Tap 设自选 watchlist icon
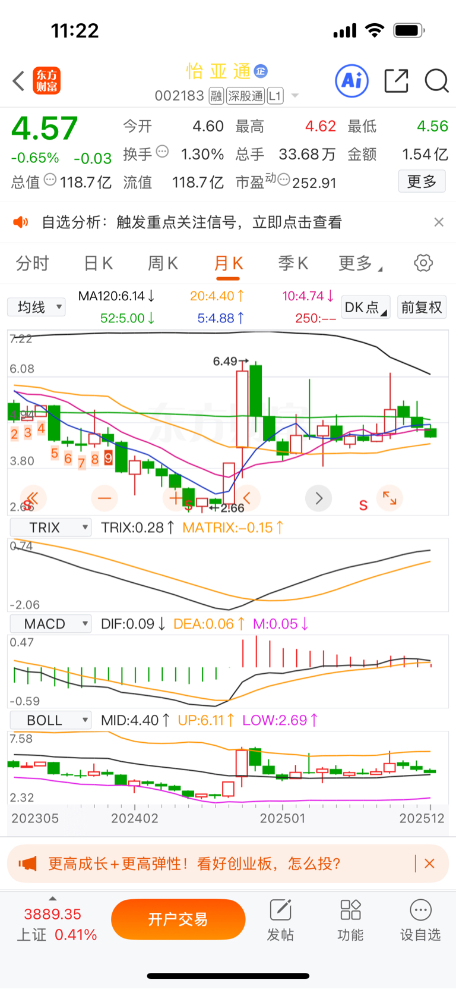Image resolution: width=456 pixels, height=989 pixels. pos(420,919)
